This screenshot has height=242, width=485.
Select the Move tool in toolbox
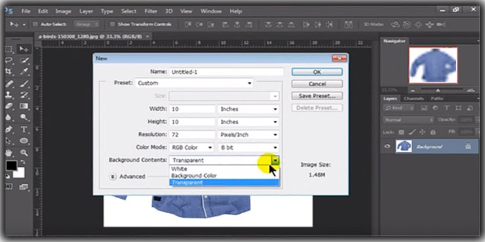pos(24,49)
